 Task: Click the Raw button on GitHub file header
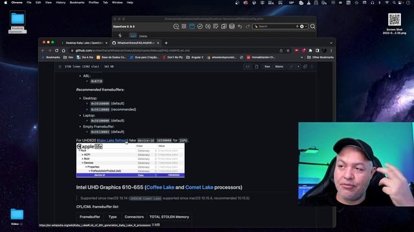coord(267,66)
